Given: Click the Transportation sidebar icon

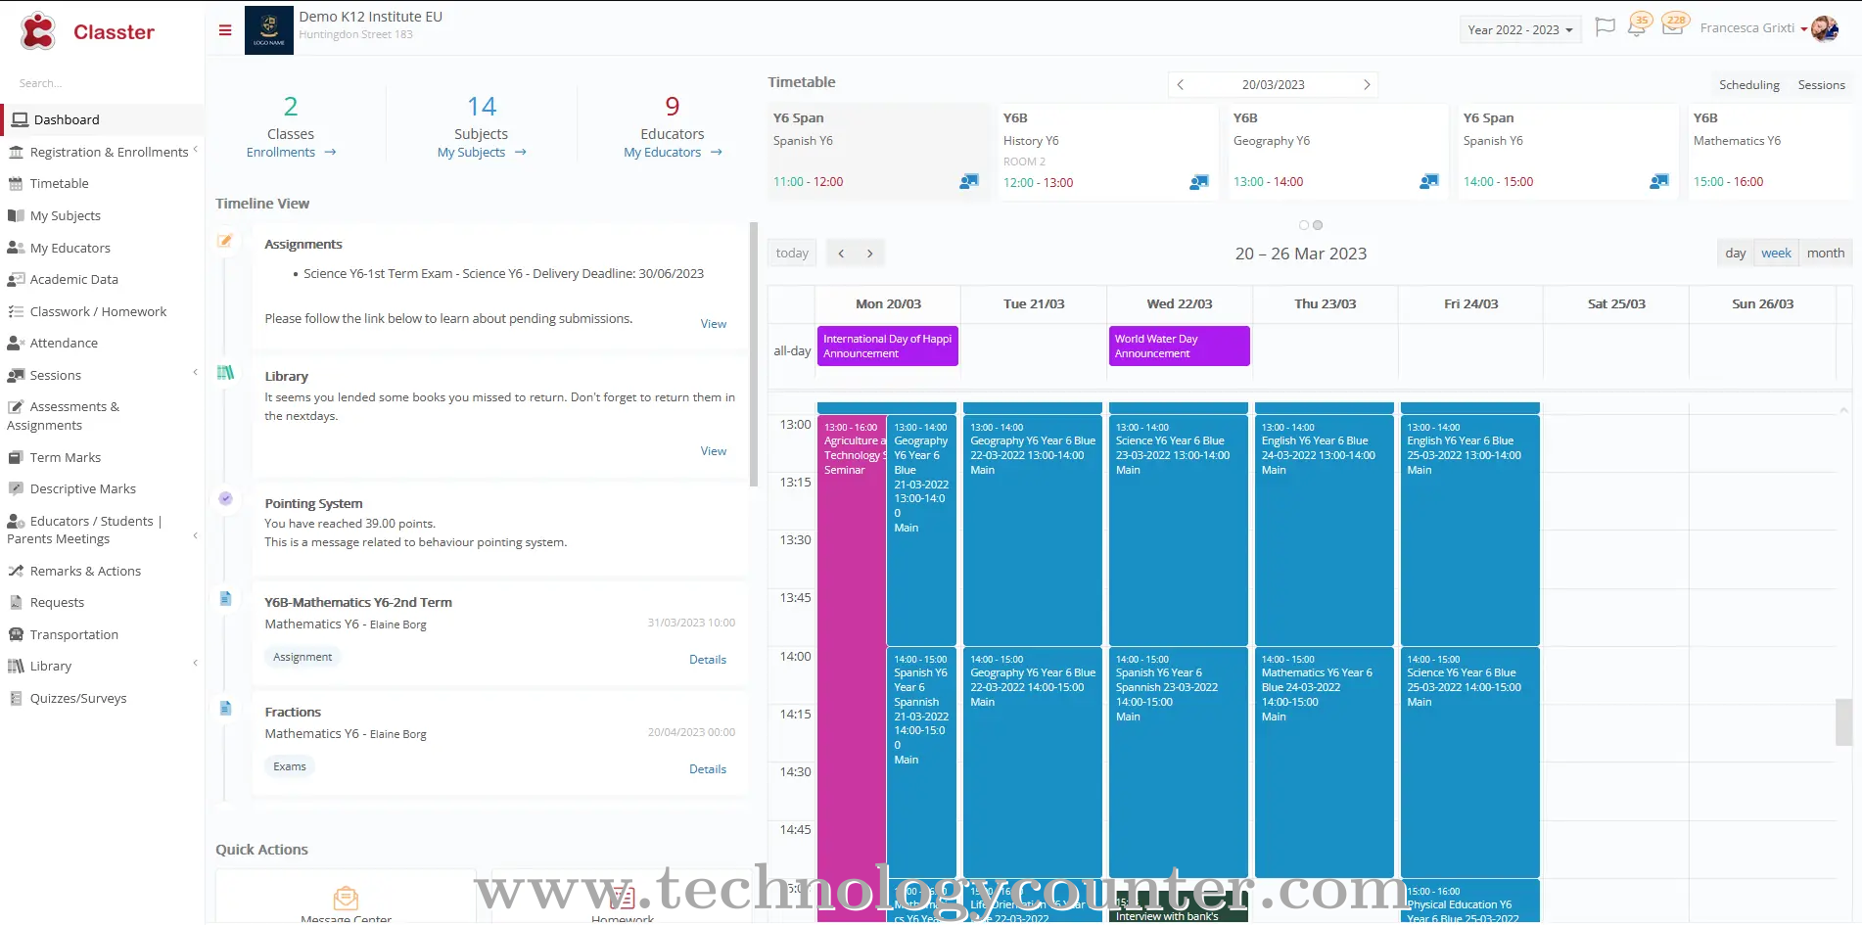Looking at the screenshot, I should [16, 635].
